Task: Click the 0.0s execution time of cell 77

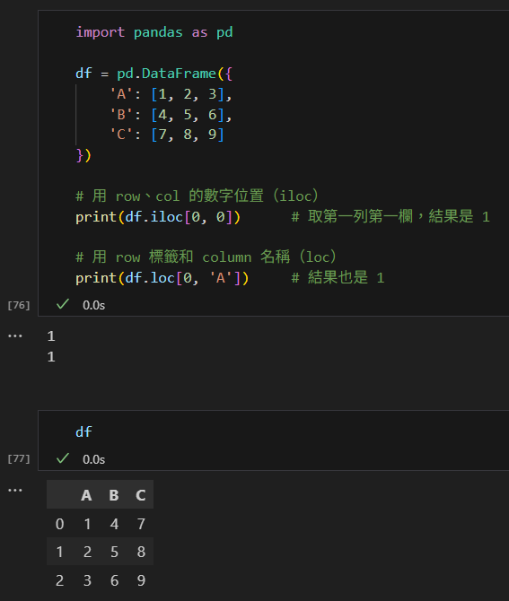Action: [x=93, y=459]
